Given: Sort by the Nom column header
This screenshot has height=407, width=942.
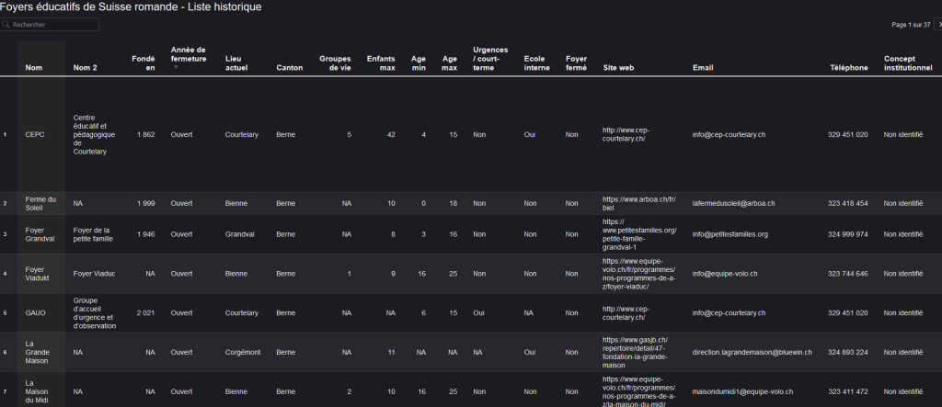Looking at the screenshot, I should pos(34,67).
